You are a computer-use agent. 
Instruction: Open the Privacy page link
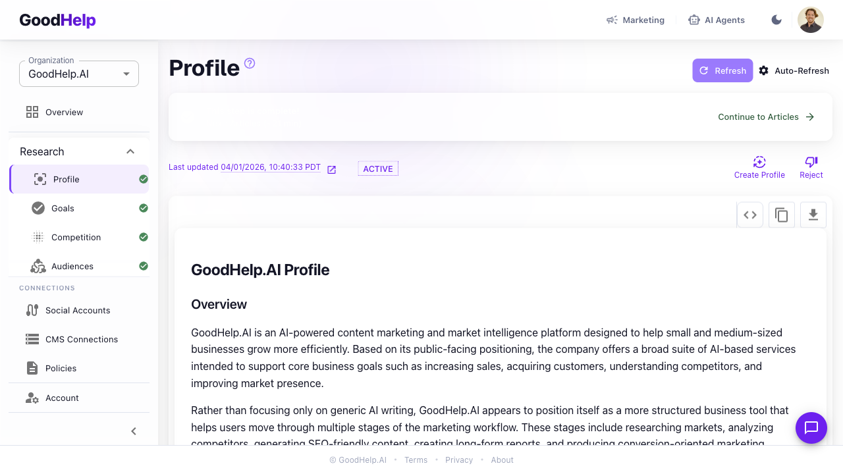pyautogui.click(x=459, y=460)
